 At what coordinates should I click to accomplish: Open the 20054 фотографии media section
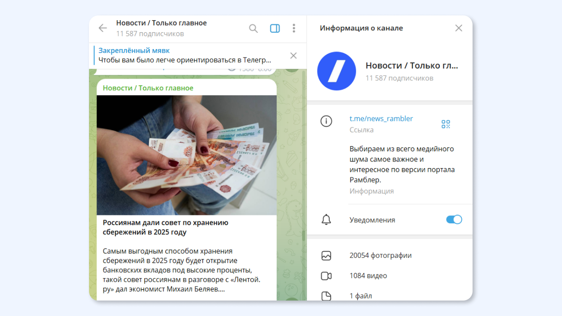[390, 256]
